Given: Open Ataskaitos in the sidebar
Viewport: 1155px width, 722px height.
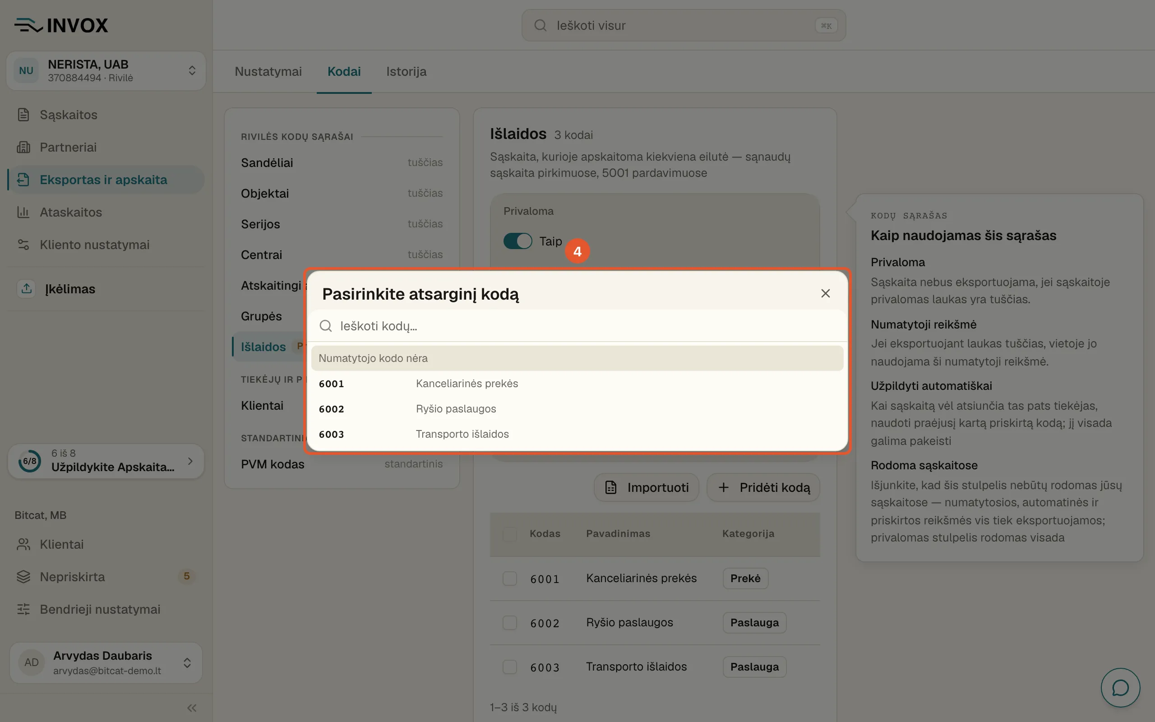Looking at the screenshot, I should coord(106,212).
